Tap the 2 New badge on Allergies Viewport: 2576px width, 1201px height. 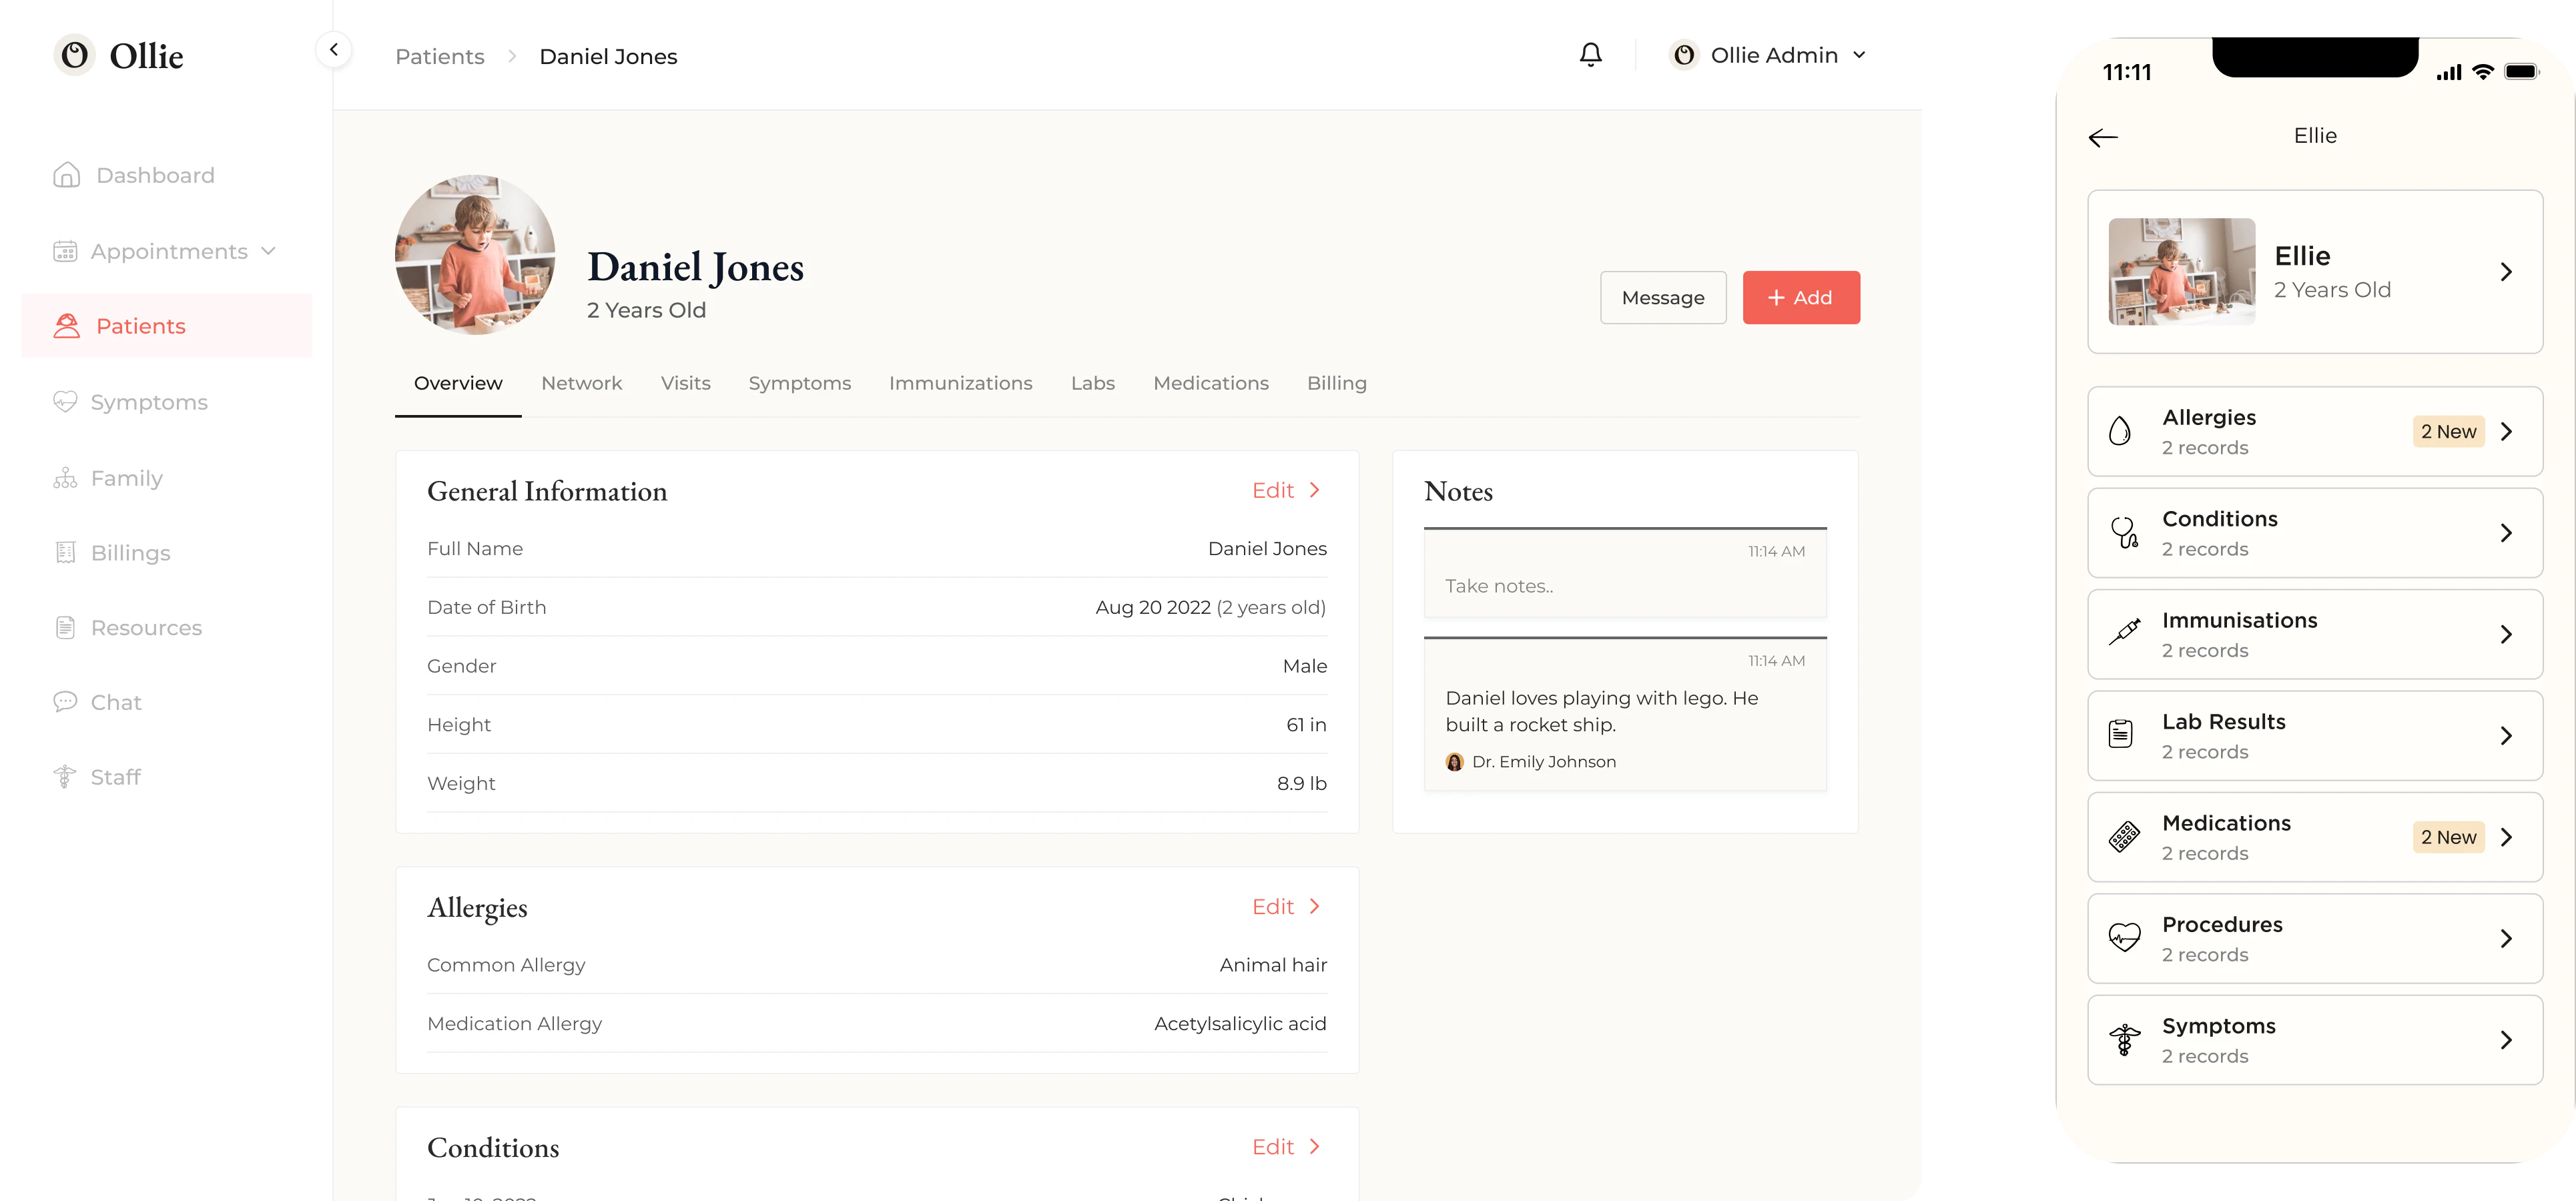(2448, 432)
